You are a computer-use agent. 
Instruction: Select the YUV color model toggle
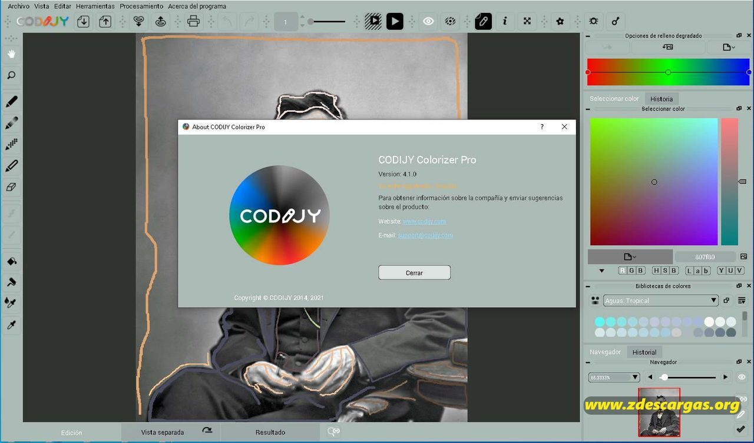(x=730, y=271)
